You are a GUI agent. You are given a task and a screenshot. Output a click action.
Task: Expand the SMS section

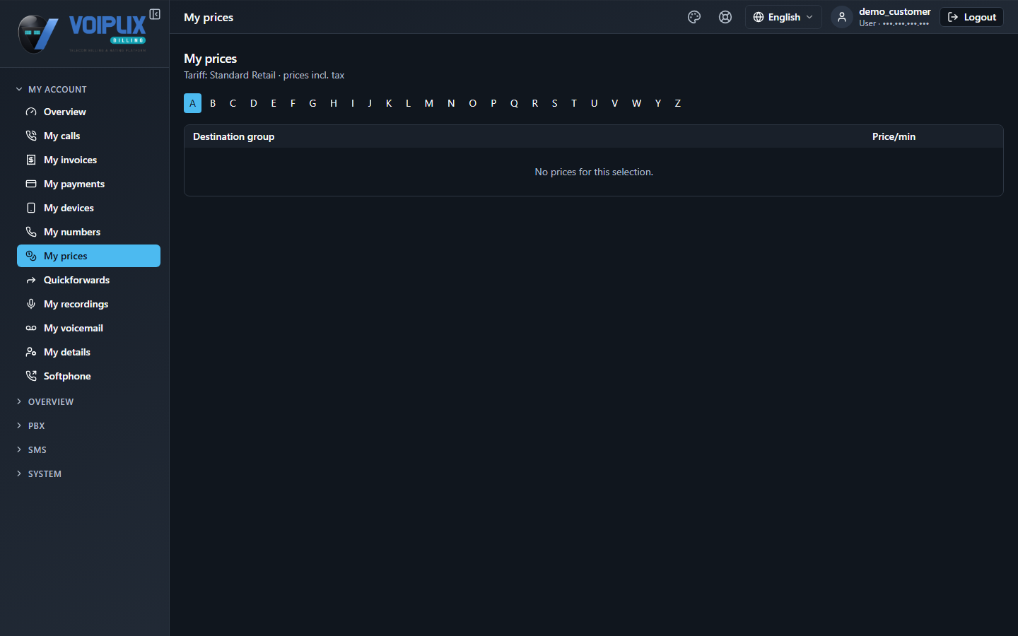click(x=31, y=449)
